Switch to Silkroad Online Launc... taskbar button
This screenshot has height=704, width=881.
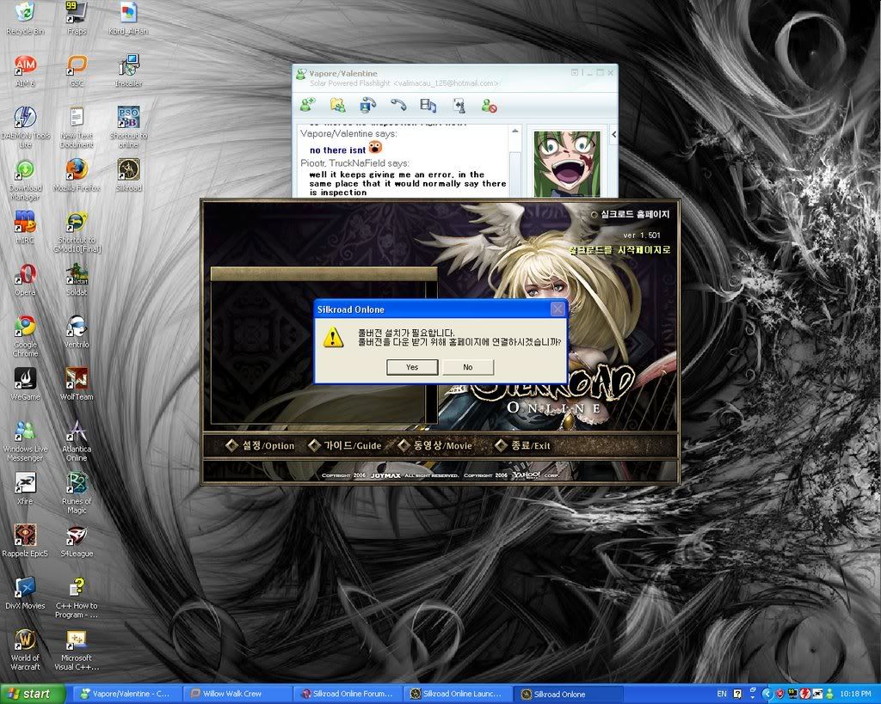[457, 694]
